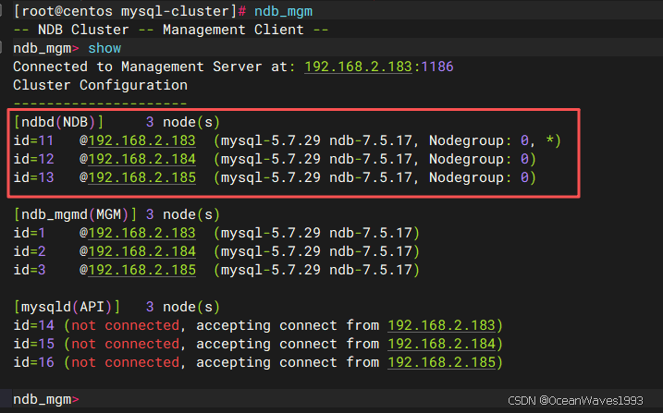Click 'Connected to Management Server at:' text
The image size is (663, 413).
click(154, 67)
